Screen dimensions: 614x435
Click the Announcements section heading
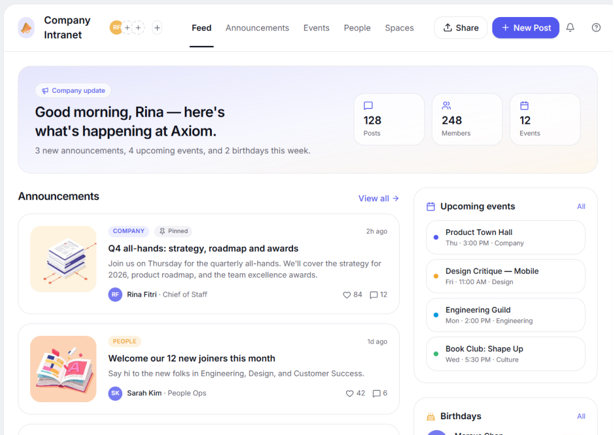click(59, 196)
